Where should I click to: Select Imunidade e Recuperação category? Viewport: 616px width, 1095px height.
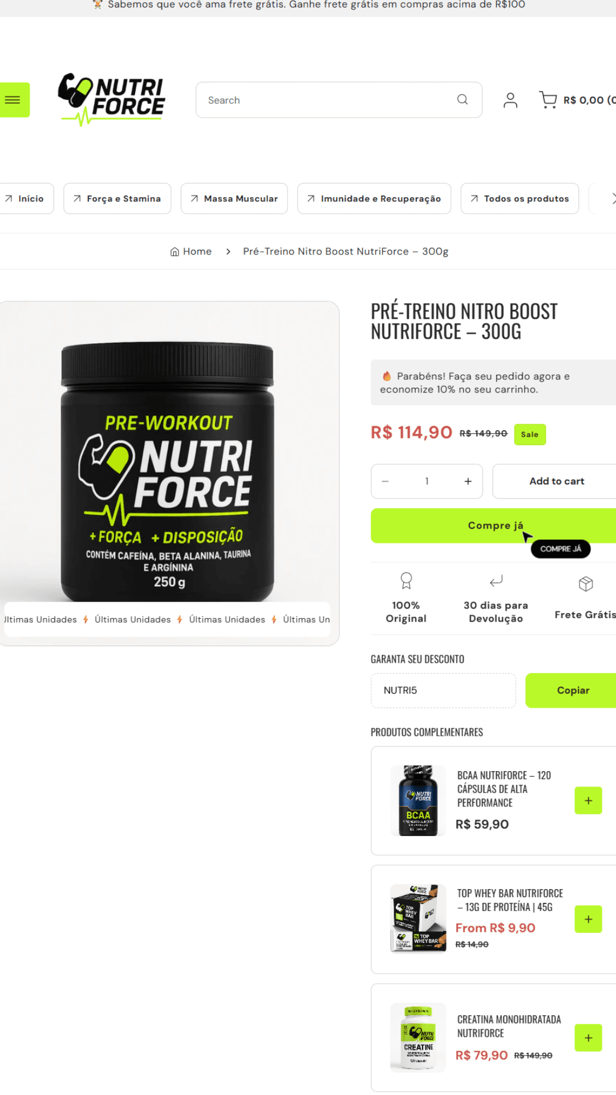point(374,198)
